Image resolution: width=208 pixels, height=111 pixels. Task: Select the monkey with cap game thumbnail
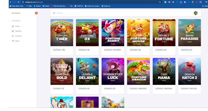87,102
